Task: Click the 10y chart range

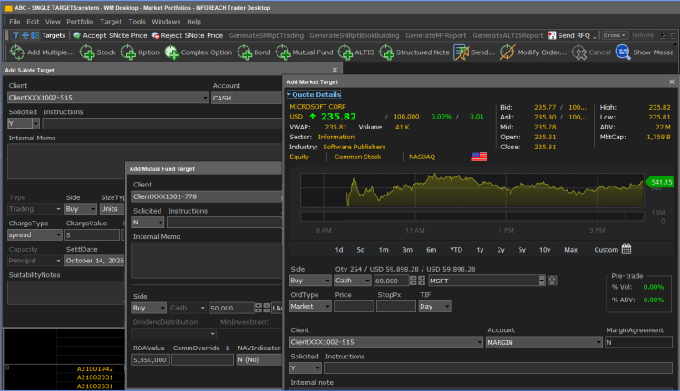Action: point(545,250)
